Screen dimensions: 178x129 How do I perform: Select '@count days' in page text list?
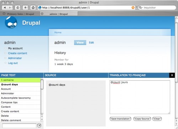[x=20, y=85]
